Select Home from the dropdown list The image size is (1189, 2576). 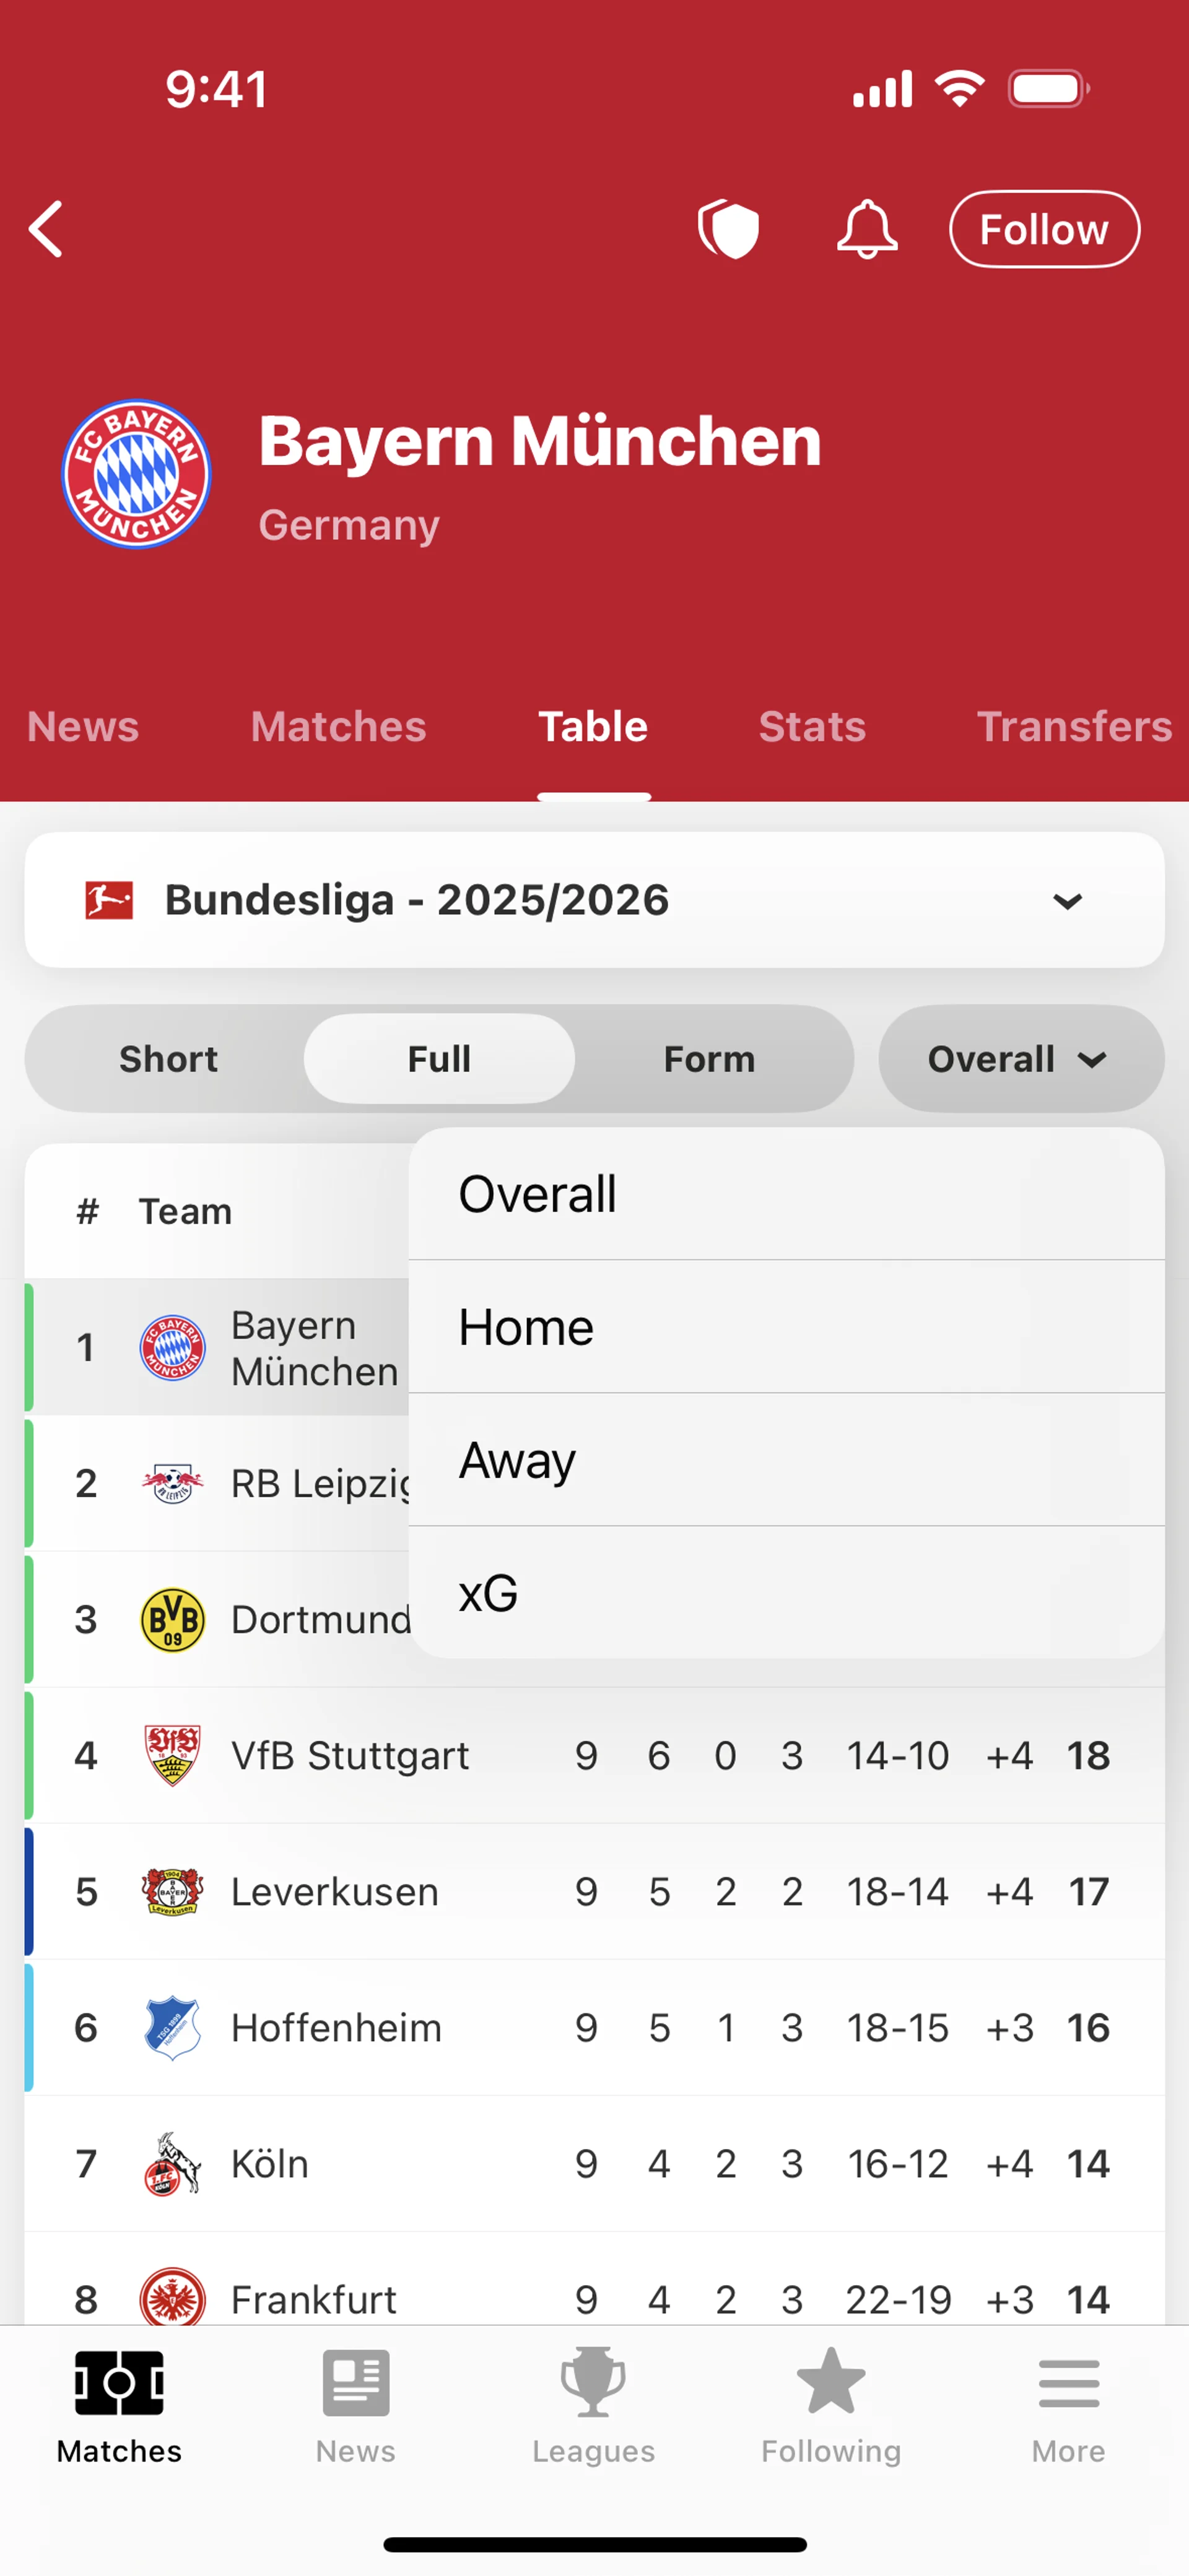click(x=786, y=1327)
